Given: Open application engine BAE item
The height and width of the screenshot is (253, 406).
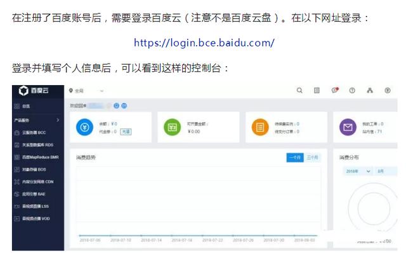Looking at the screenshot, I should [34, 194].
